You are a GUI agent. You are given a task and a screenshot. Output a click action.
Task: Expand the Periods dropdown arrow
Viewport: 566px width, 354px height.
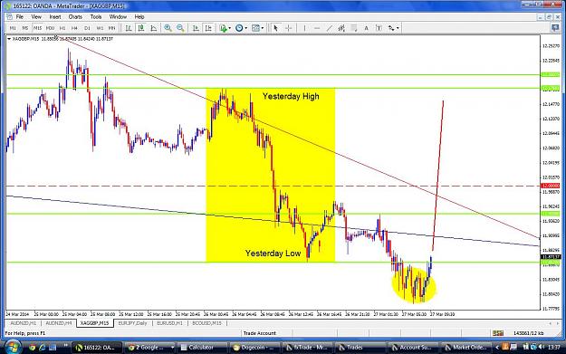click(x=245, y=28)
